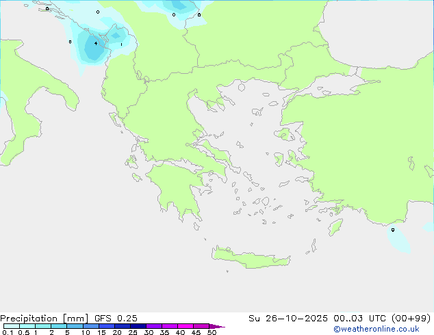Click the 'Su 26-10-2025' date text

(x=288, y=319)
